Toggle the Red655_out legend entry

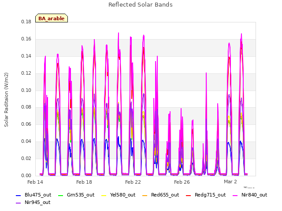pos(160,195)
